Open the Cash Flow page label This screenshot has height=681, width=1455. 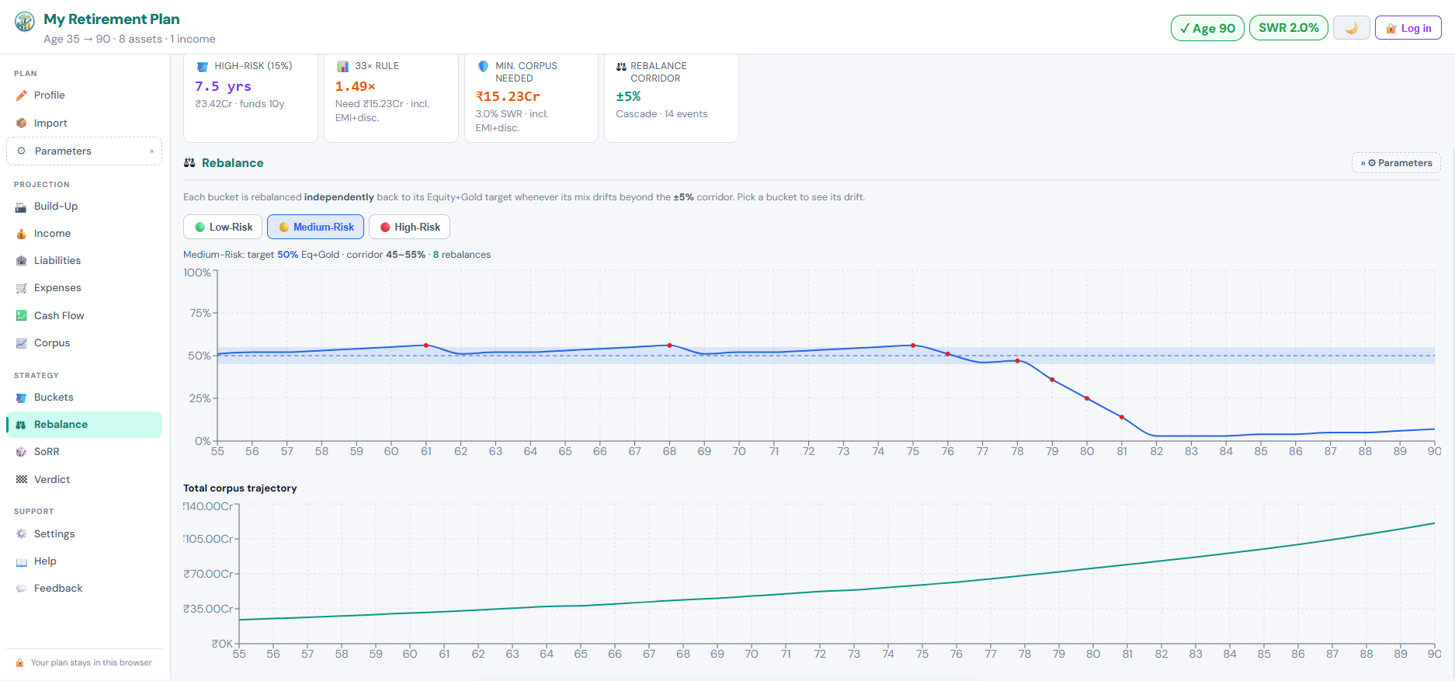click(59, 316)
